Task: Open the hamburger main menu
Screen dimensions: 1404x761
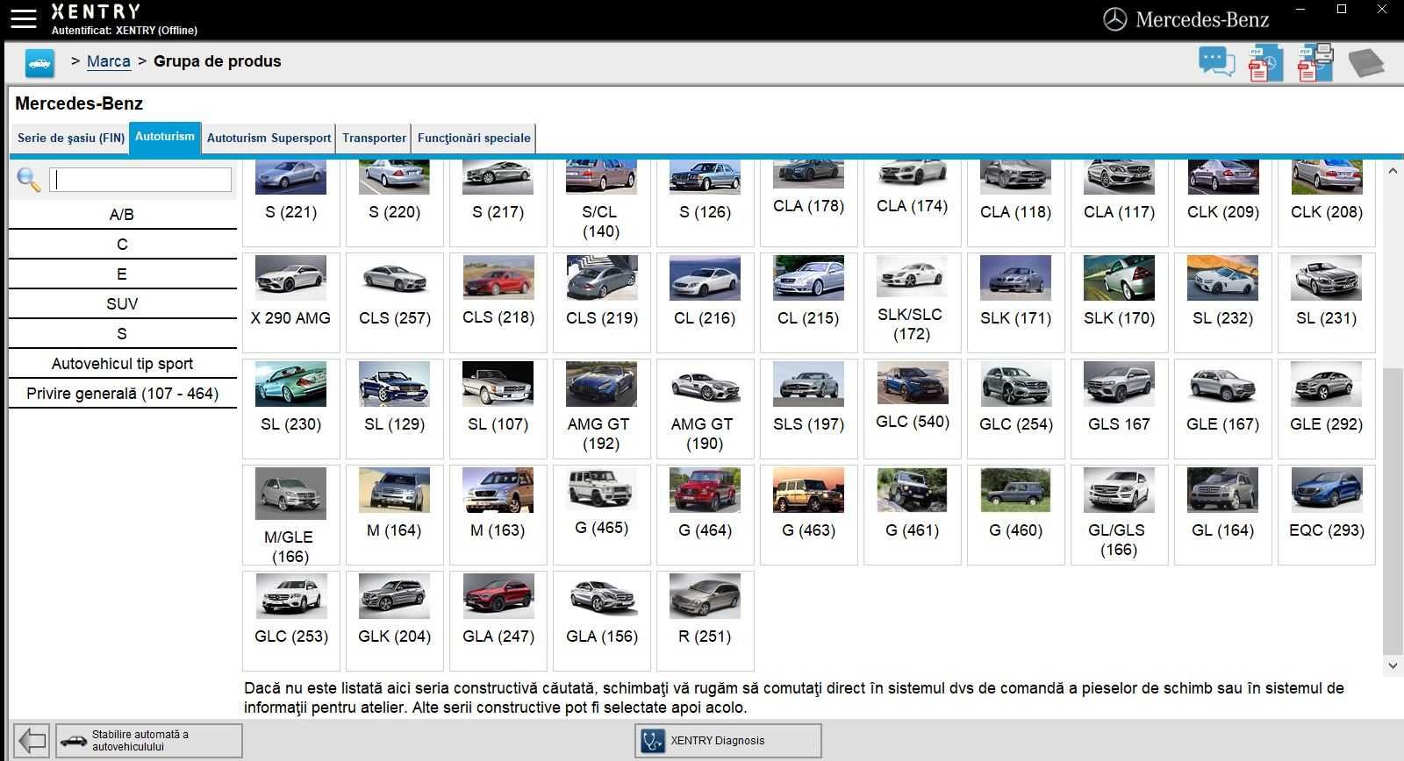Action: [24, 18]
